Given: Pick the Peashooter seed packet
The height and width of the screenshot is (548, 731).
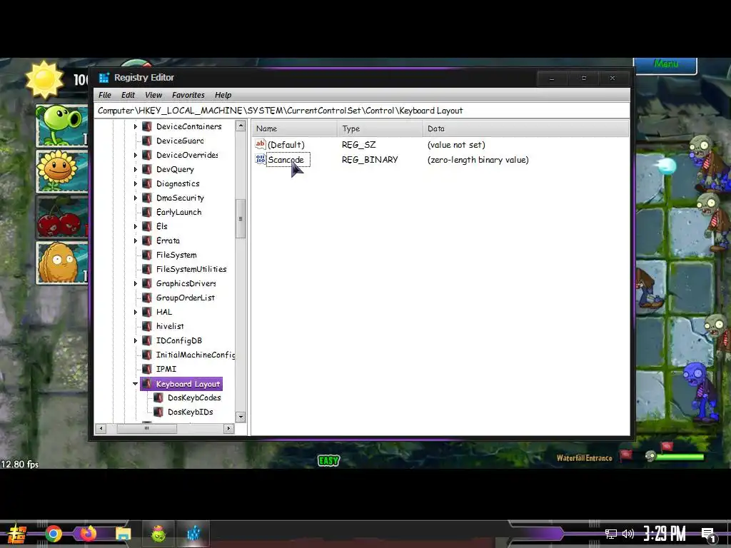Looking at the screenshot, I should tap(62, 126).
